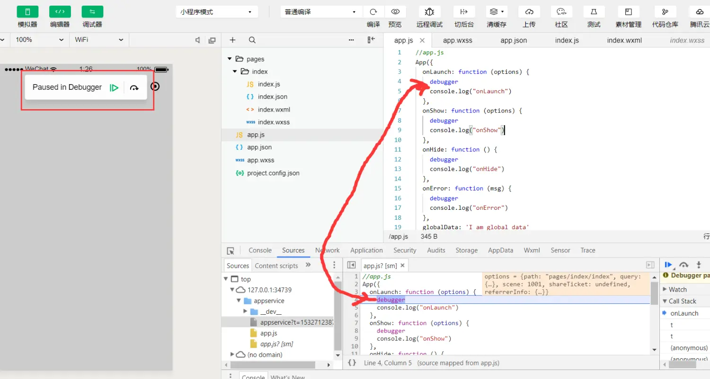Image resolution: width=710 pixels, height=379 pixels.
Task: Switch to the Application devtools tab
Action: pos(366,250)
